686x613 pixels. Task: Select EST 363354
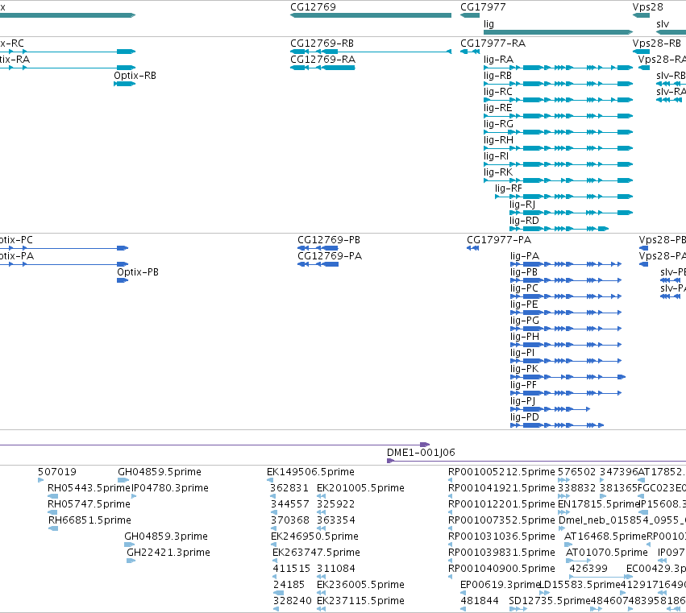pyautogui.click(x=335, y=520)
